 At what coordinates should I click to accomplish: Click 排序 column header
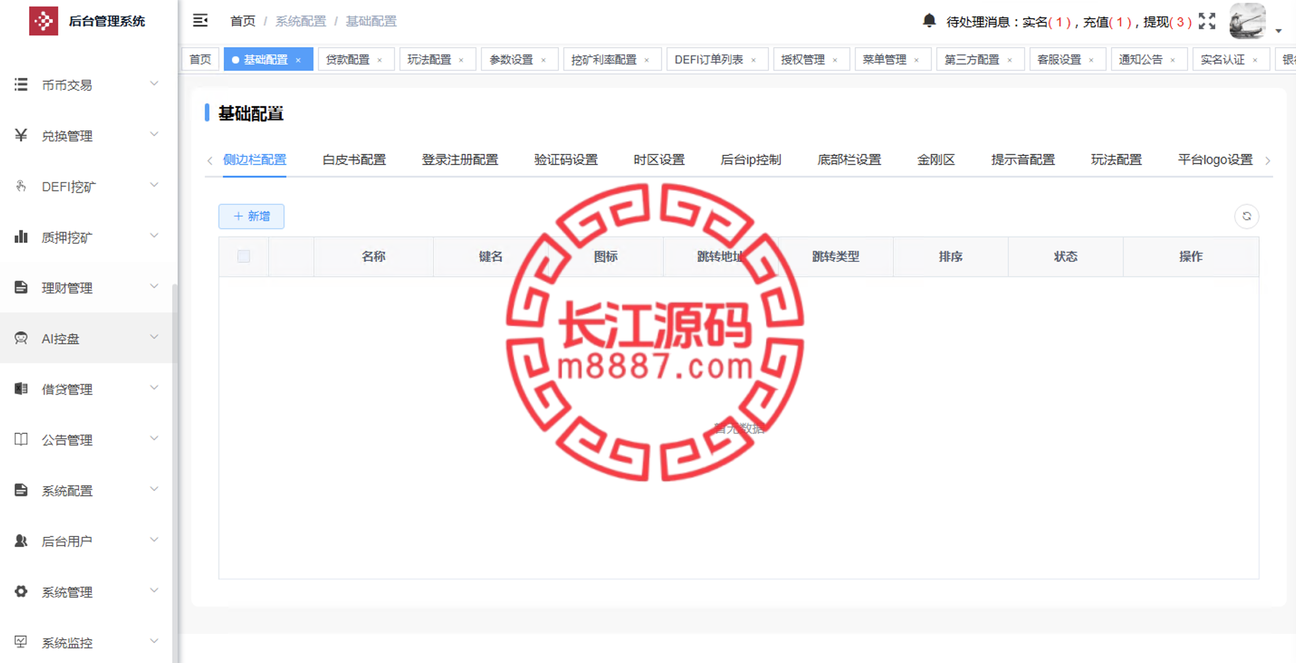click(x=950, y=256)
